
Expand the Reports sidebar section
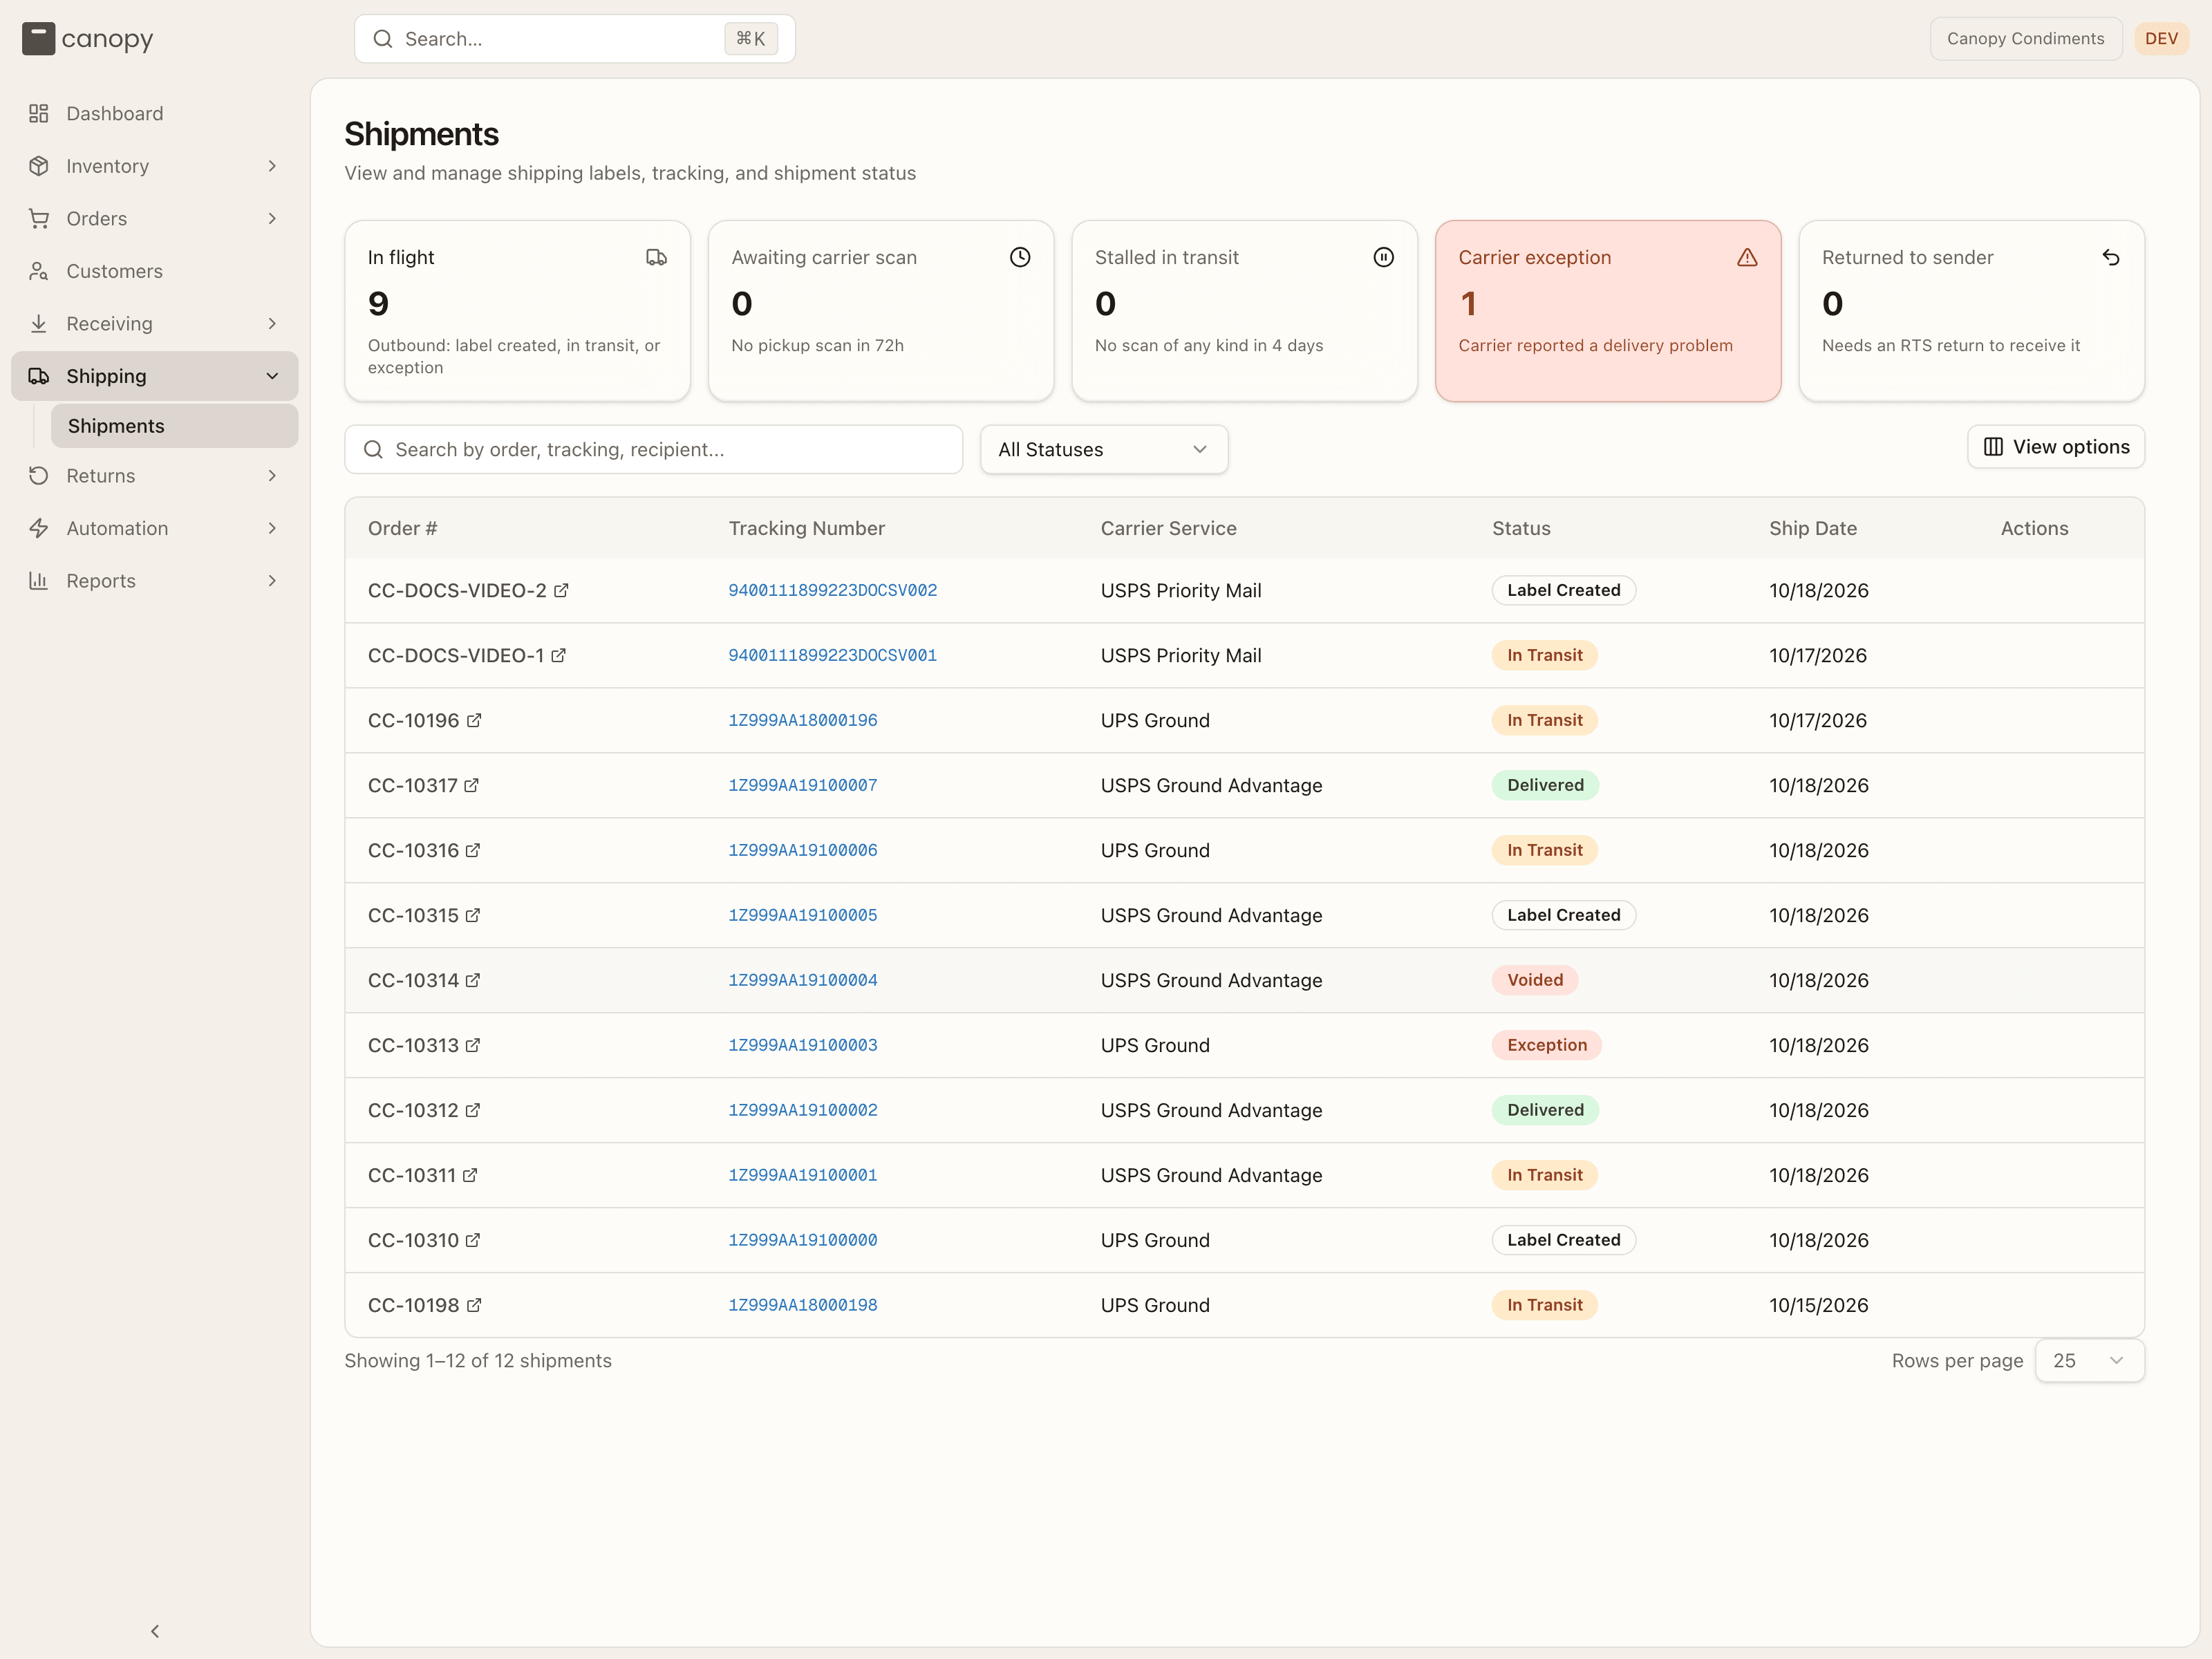(x=272, y=581)
